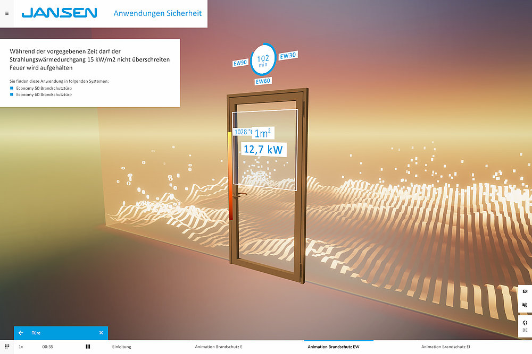532x354 pixels.
Task: Select the EW30 time badge
Action: pyautogui.click(x=287, y=54)
